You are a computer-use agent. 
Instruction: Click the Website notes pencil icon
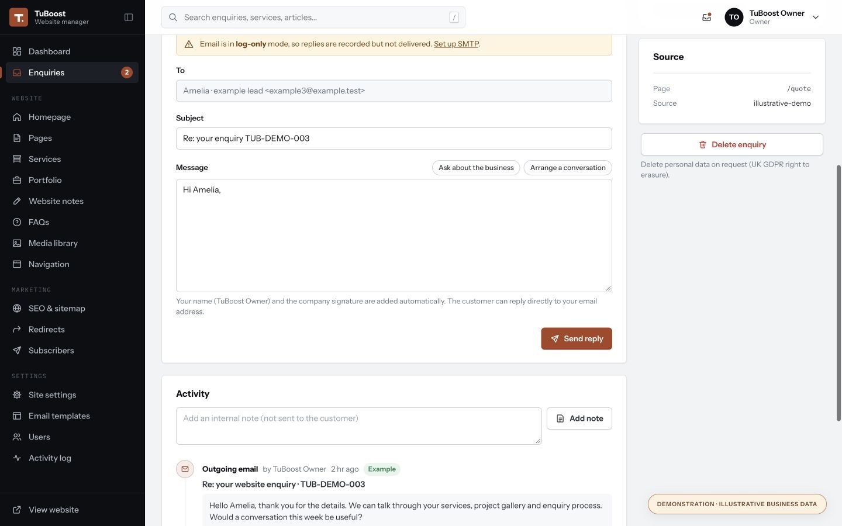click(17, 201)
